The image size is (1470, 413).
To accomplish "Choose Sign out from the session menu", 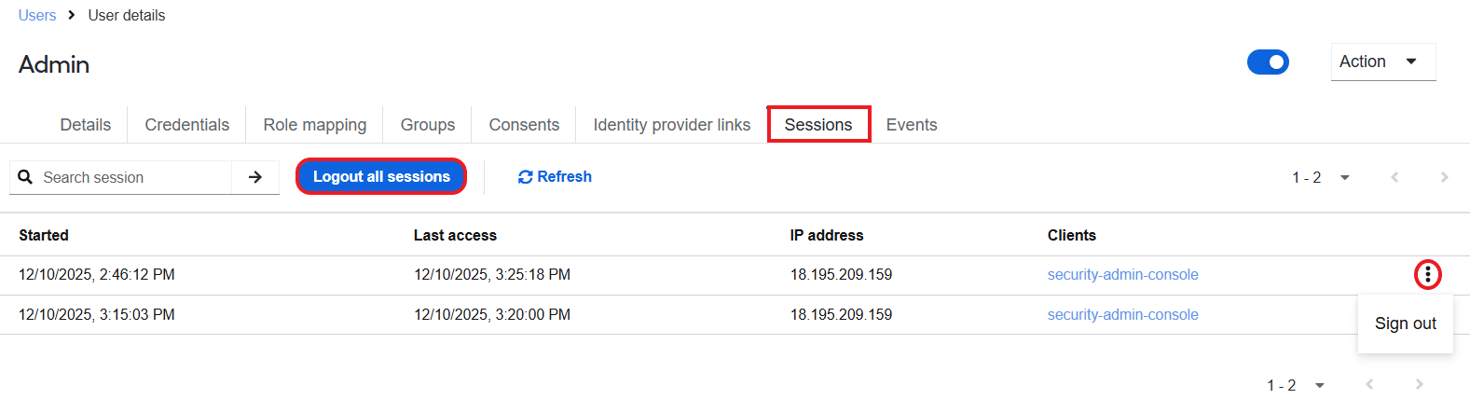I will pos(1406,324).
